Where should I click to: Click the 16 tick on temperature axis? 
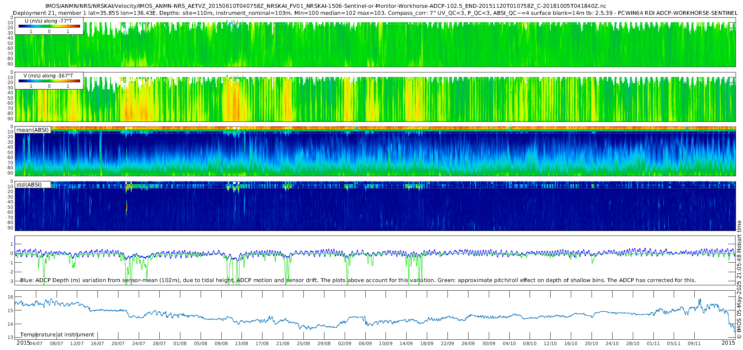11,297
